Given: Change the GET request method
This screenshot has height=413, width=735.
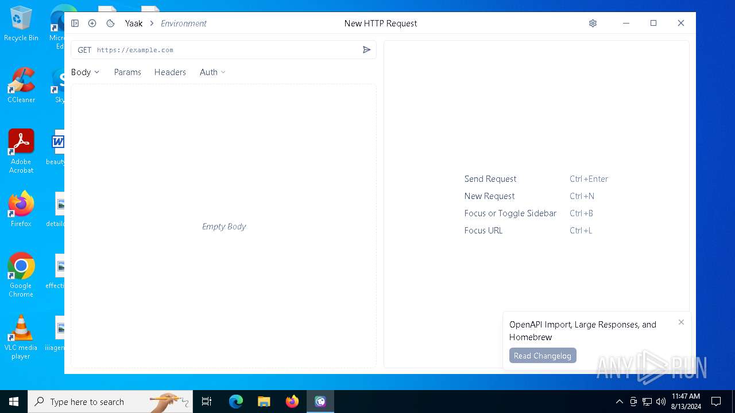Looking at the screenshot, I should tap(84, 50).
